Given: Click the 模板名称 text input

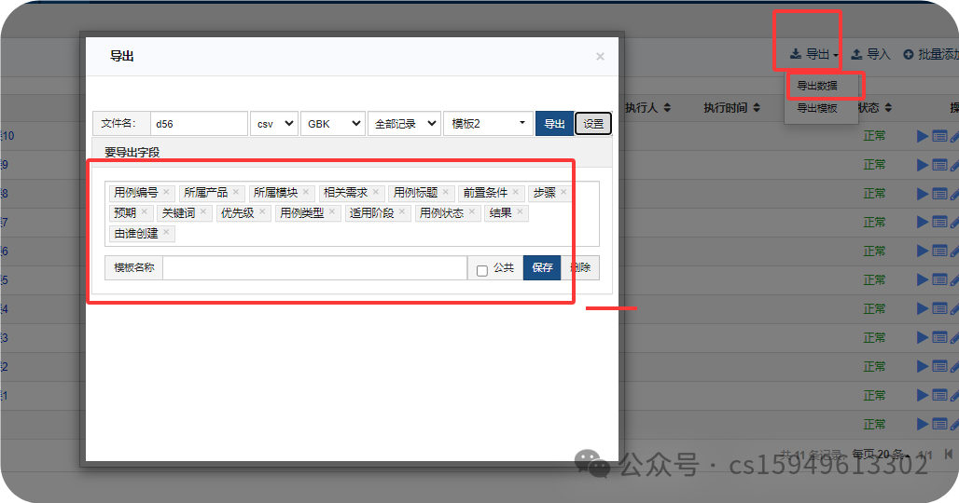Looking at the screenshot, I should pyautogui.click(x=315, y=267).
